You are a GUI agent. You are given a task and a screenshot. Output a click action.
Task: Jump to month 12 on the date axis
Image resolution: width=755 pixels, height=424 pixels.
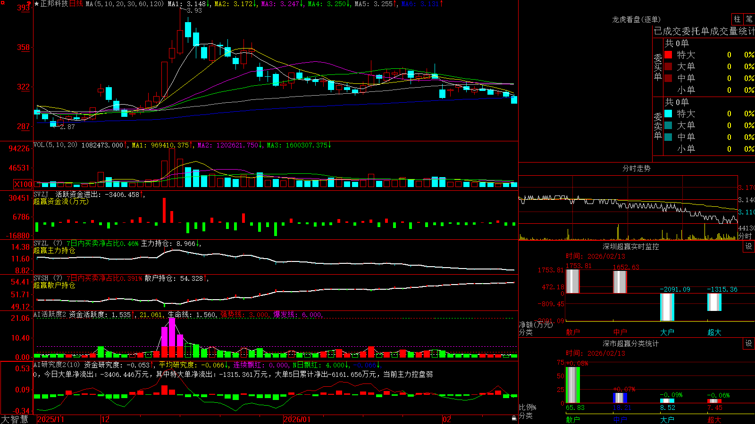coord(105,419)
